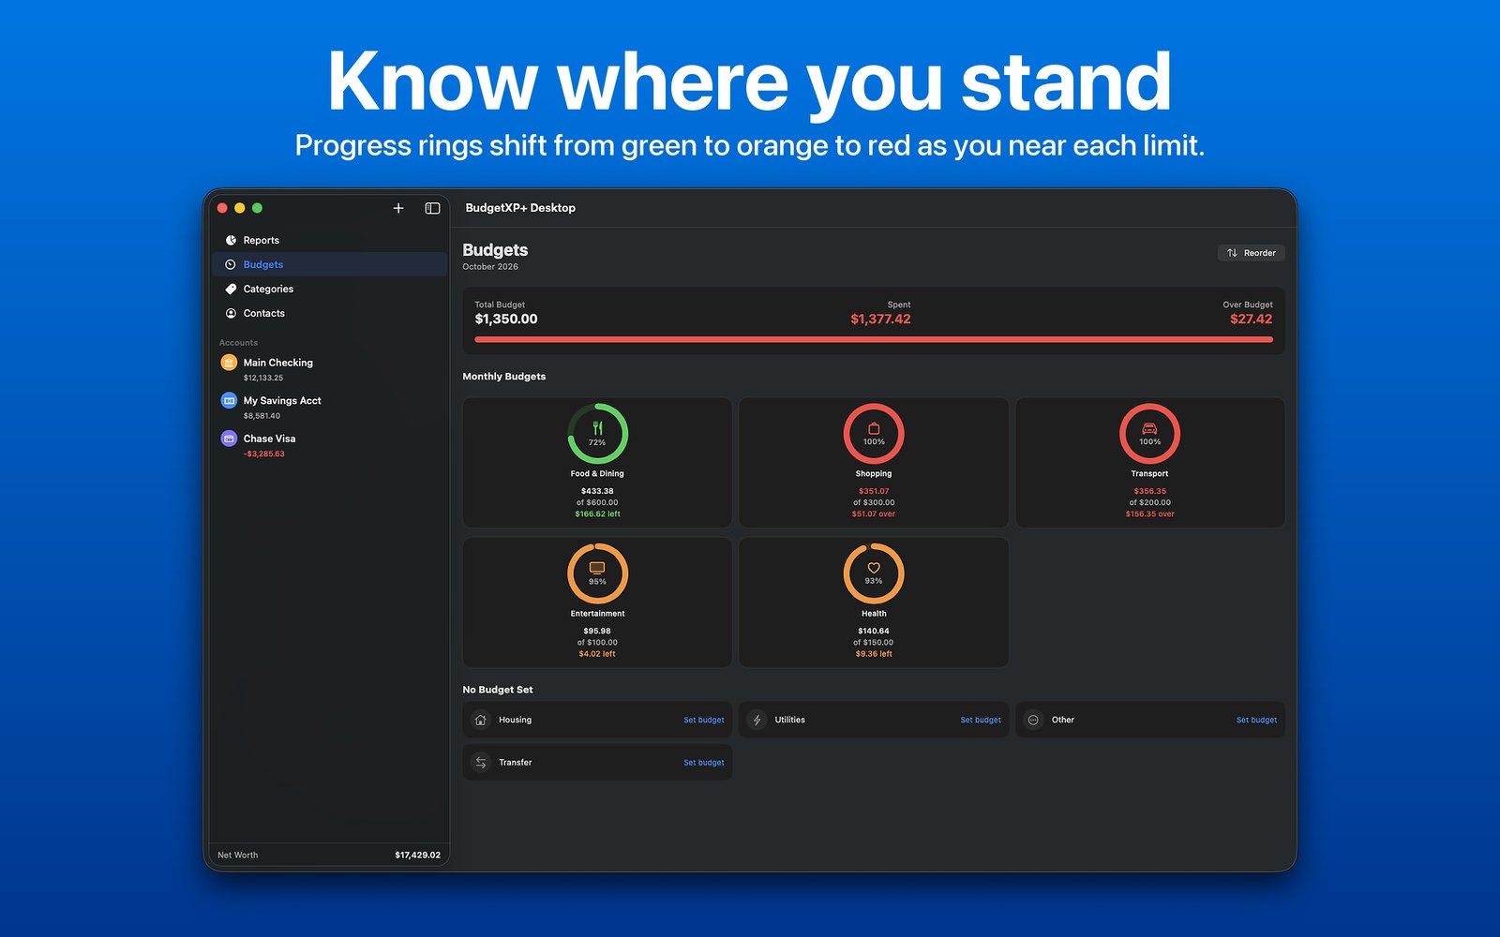Click the '$9.36 left' Health text
Viewport: 1500px width, 937px height.
(x=874, y=654)
